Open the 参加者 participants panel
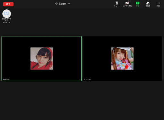Image resolution: width=164 pixels, height=120 pixels. [148, 4]
